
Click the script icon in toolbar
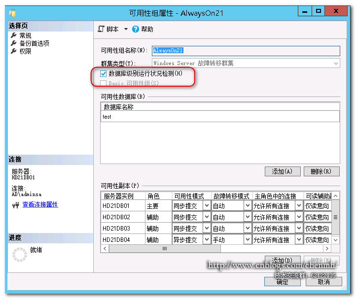point(102,29)
